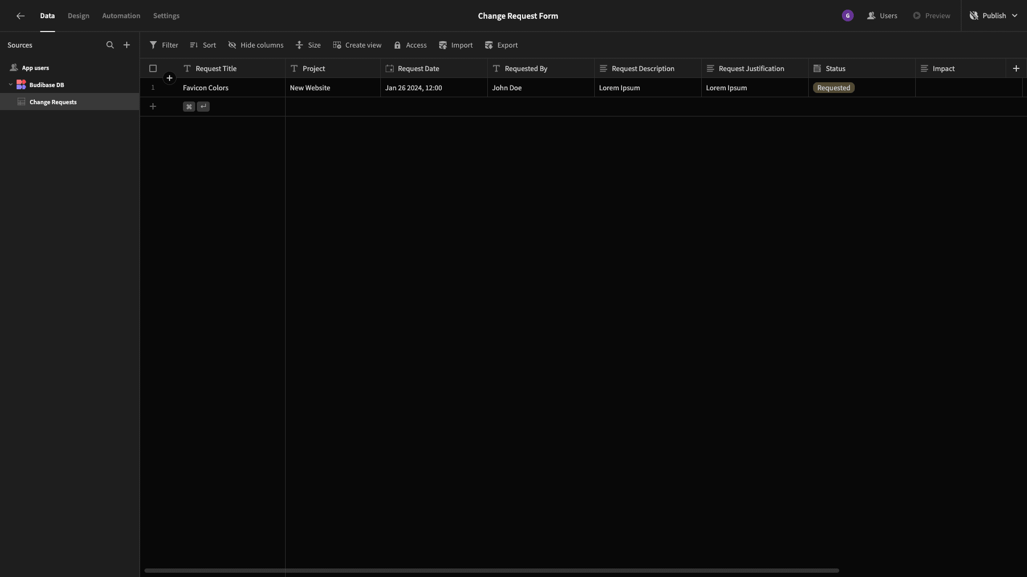1027x577 pixels.
Task: Open Hide columns menu
Action: tap(256, 45)
